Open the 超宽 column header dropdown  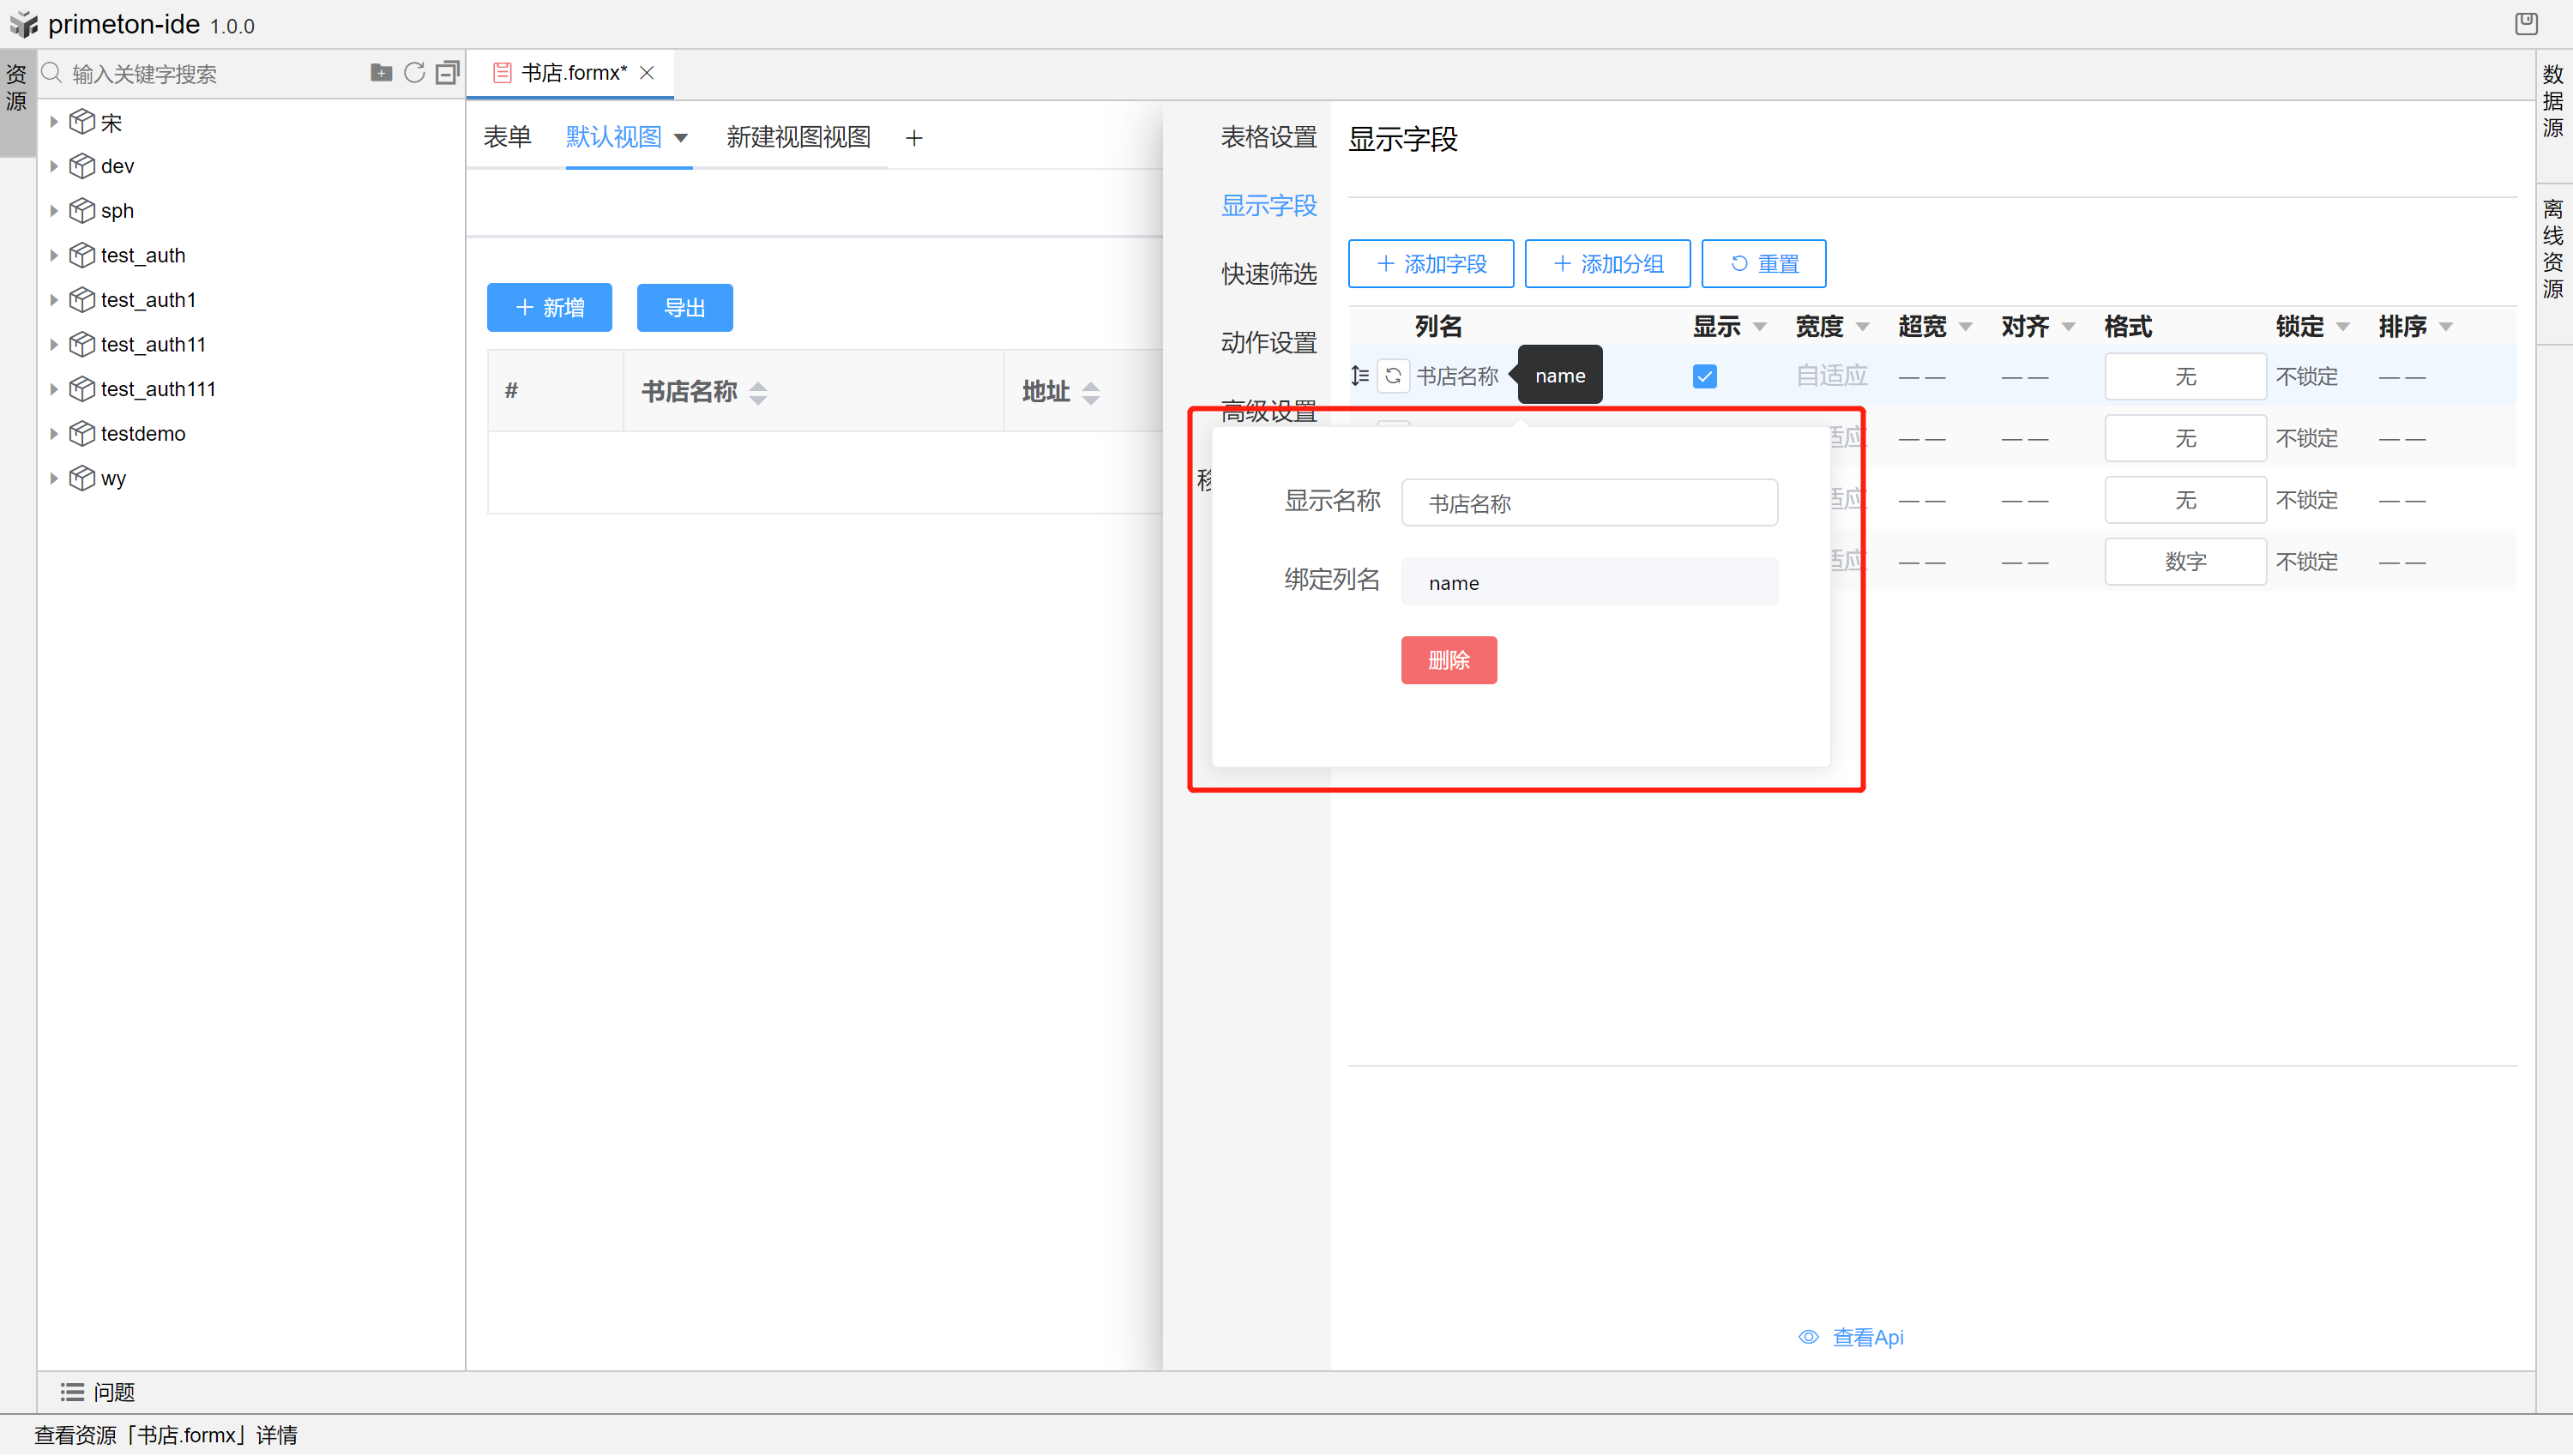(1966, 327)
